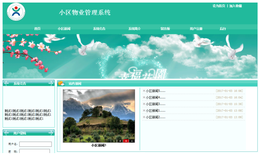Click the 站内新闻 heading text
Viewport: 259px width, 159px height.
[x=75, y=84]
